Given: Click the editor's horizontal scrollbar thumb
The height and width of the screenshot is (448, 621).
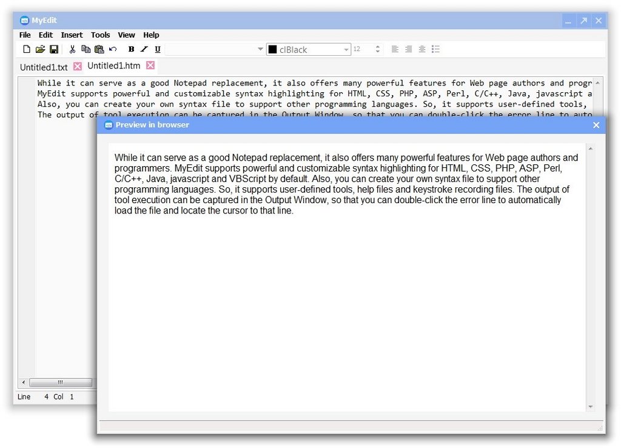Looking at the screenshot, I should [x=61, y=383].
